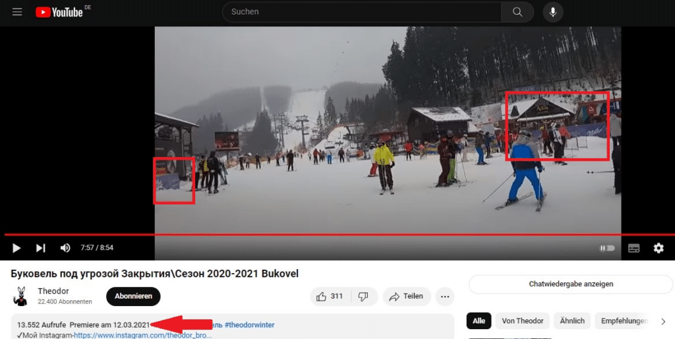This screenshot has width=675, height=339.
Task: Start voice search with microphone
Action: (553, 12)
